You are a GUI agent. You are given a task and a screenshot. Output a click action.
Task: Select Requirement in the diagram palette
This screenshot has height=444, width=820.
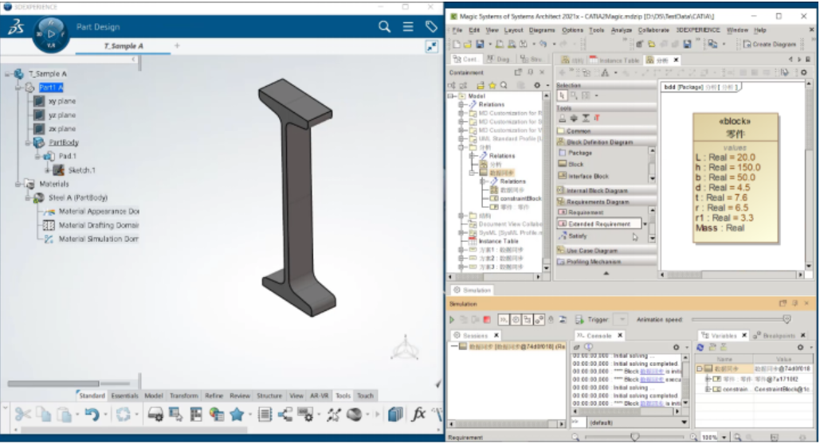click(x=586, y=212)
